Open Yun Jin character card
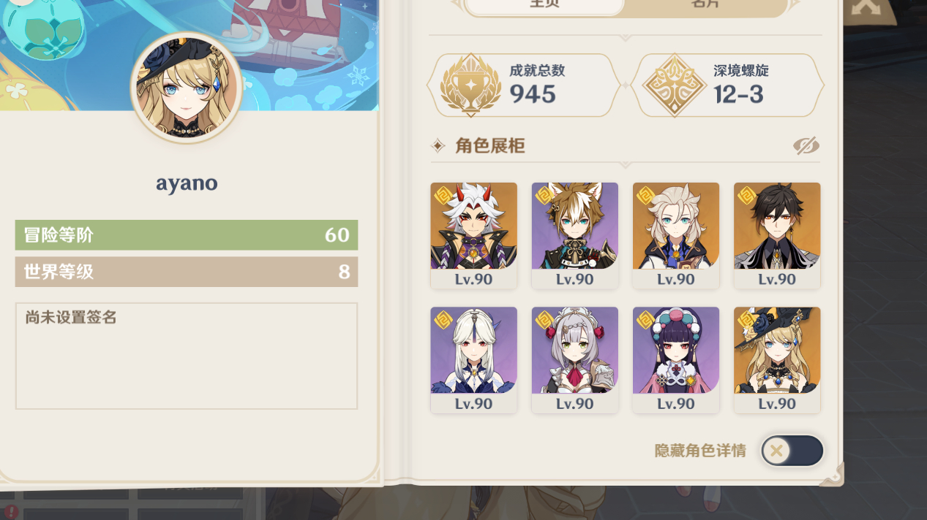927x520 pixels. click(675, 359)
